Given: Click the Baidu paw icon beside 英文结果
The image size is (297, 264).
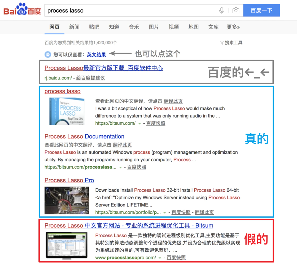Looking at the screenshot, I should [x=48, y=55].
